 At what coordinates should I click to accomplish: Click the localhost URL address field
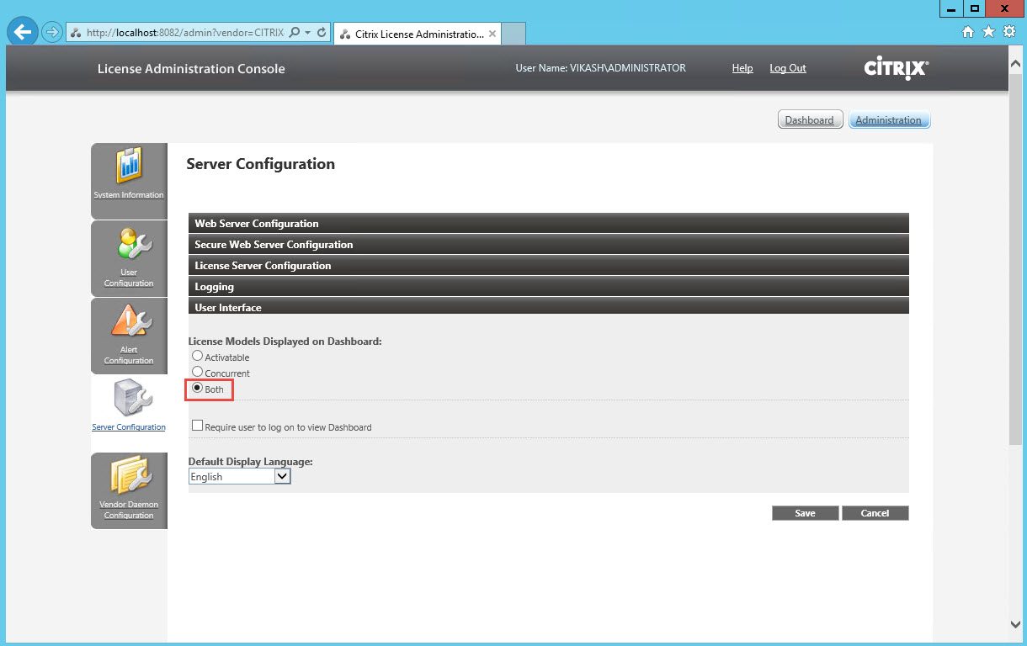point(185,33)
